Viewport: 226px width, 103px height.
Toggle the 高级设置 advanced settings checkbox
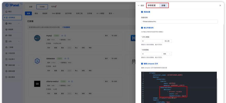click(142, 12)
